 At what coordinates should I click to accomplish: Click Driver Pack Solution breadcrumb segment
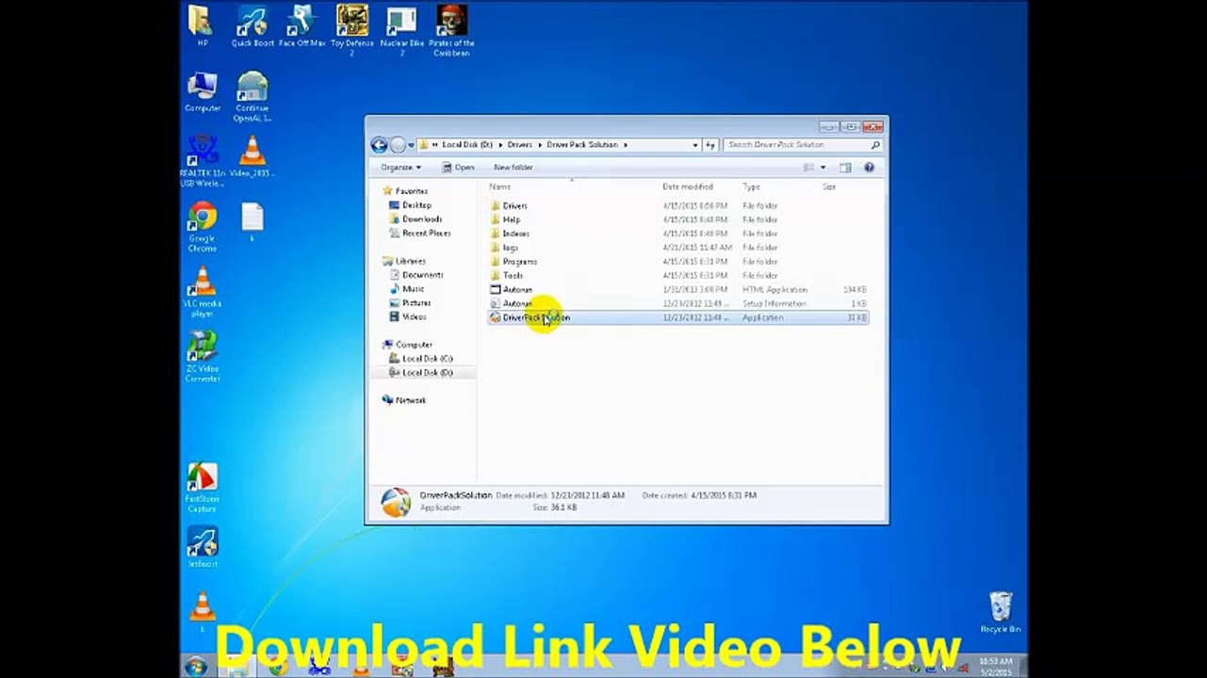(582, 145)
